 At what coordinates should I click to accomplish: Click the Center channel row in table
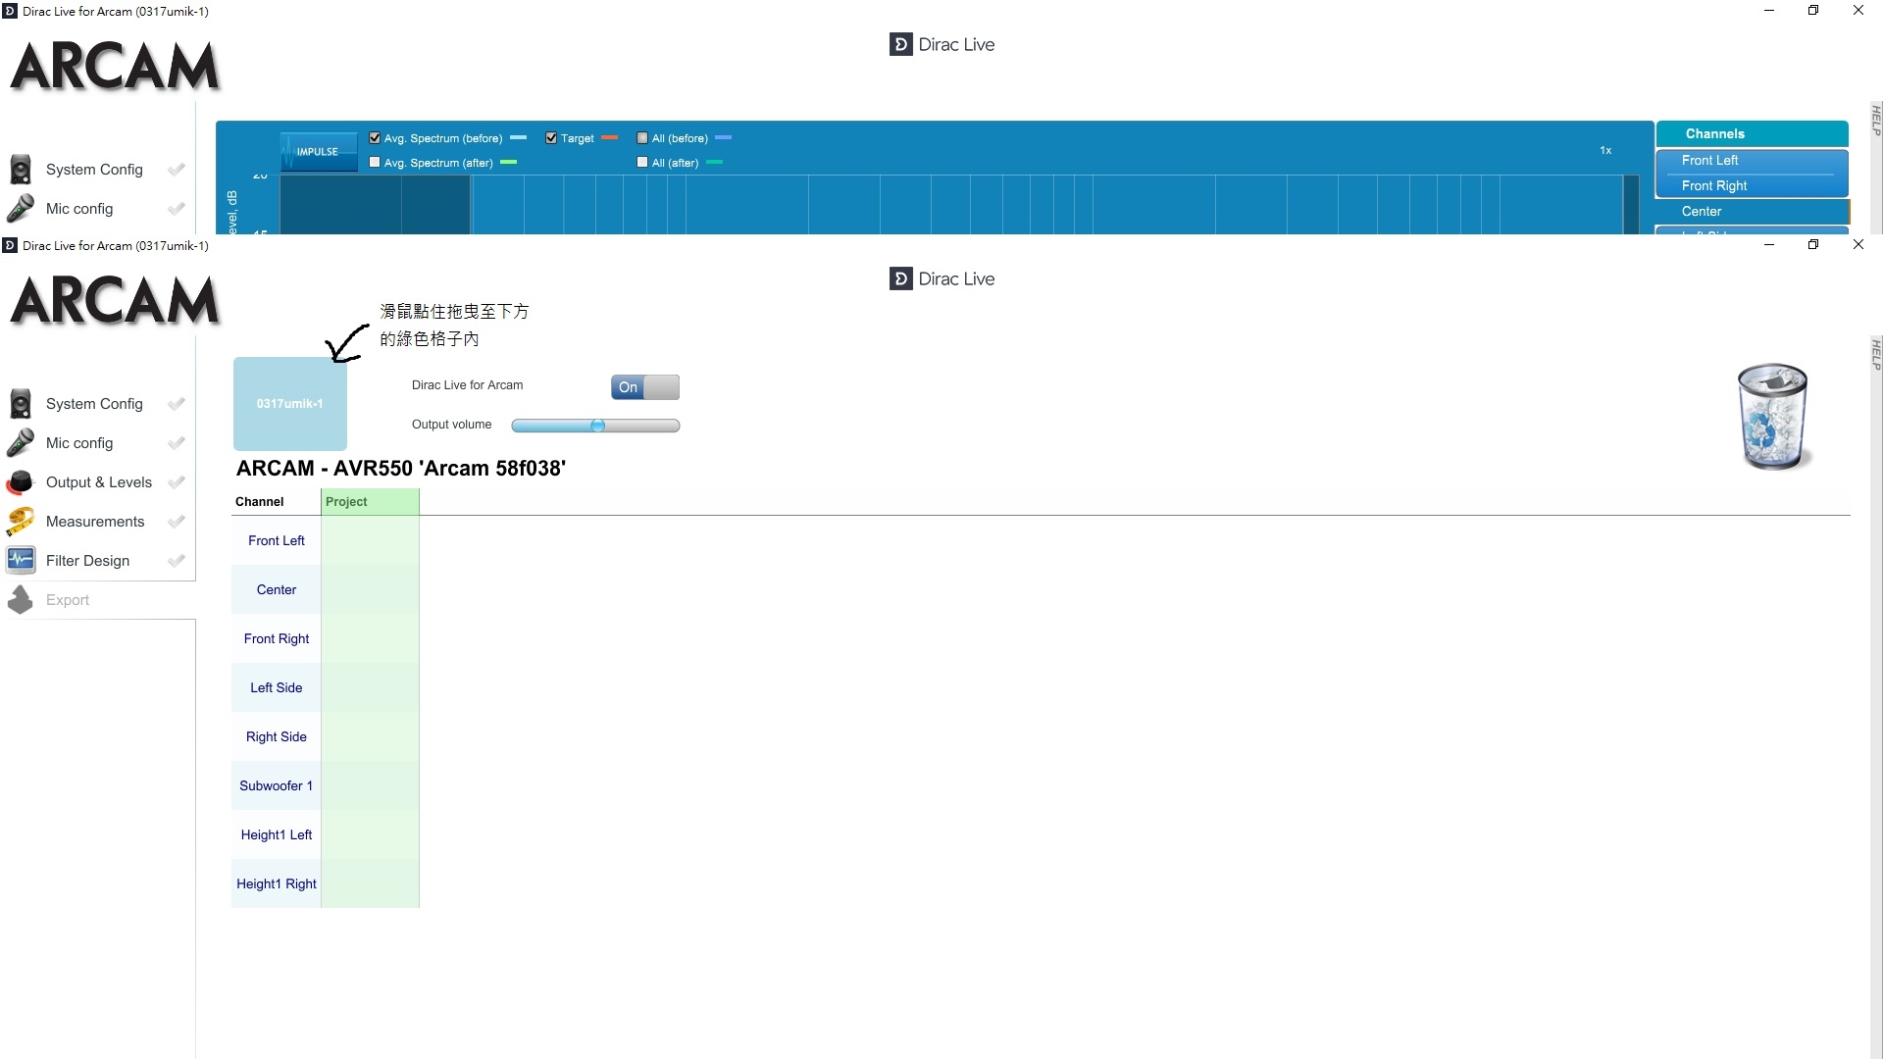(277, 589)
